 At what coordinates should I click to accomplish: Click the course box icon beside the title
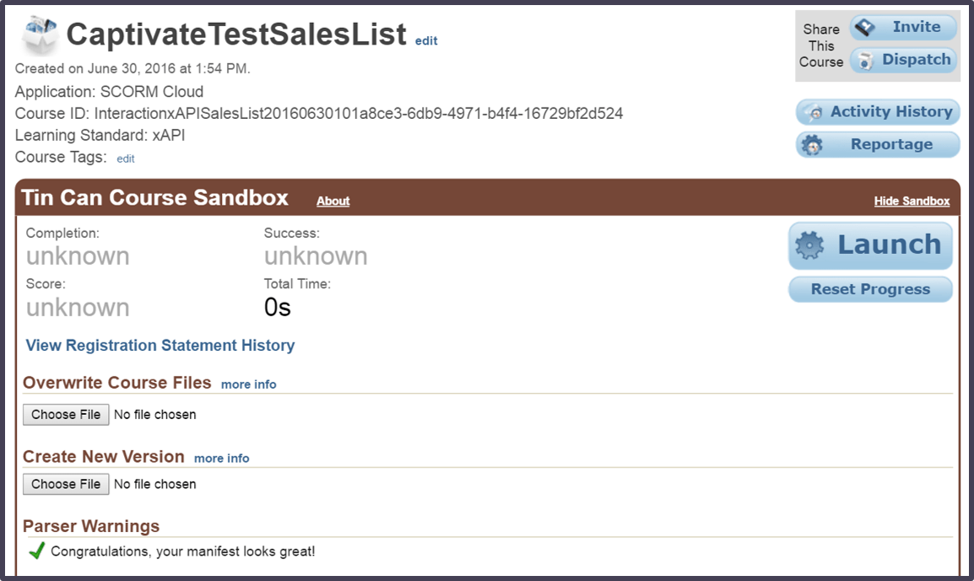tap(40, 34)
